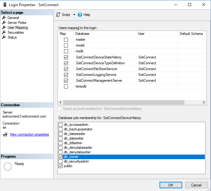Open the General page
Image resolution: width=211 pixels, height=191 pixels.
pyautogui.click(x=13, y=18)
